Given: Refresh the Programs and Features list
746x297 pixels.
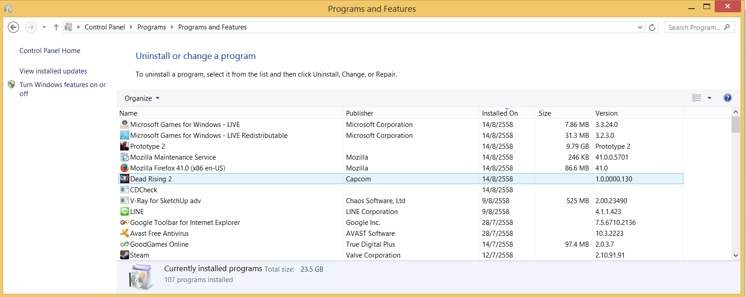Looking at the screenshot, I should 652,27.
